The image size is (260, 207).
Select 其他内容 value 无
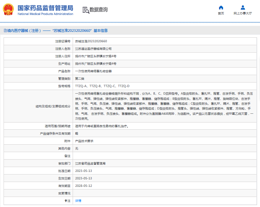point(77,149)
